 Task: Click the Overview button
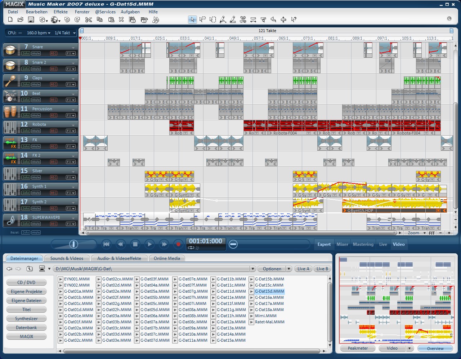[435, 349]
